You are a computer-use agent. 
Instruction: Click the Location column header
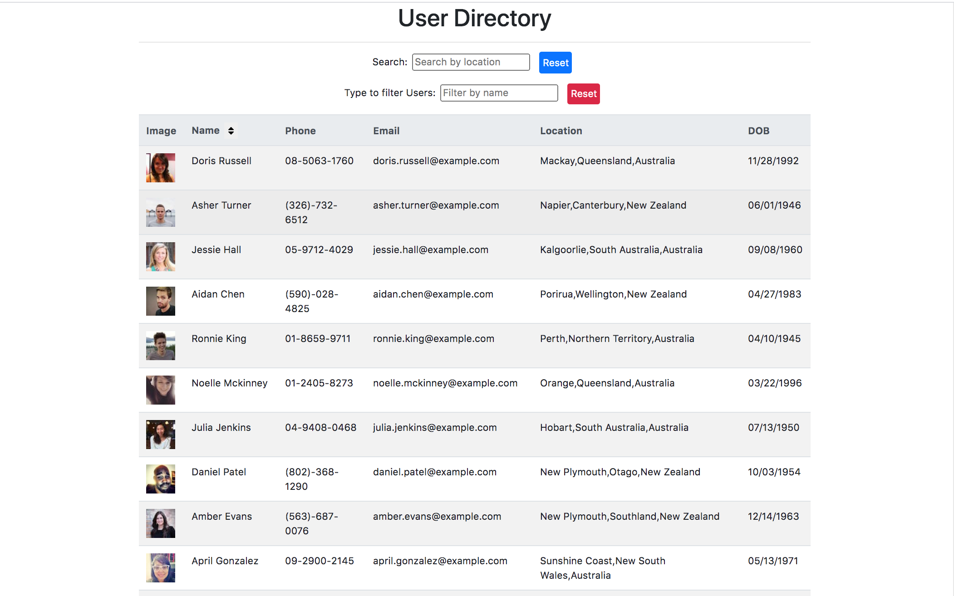561,131
